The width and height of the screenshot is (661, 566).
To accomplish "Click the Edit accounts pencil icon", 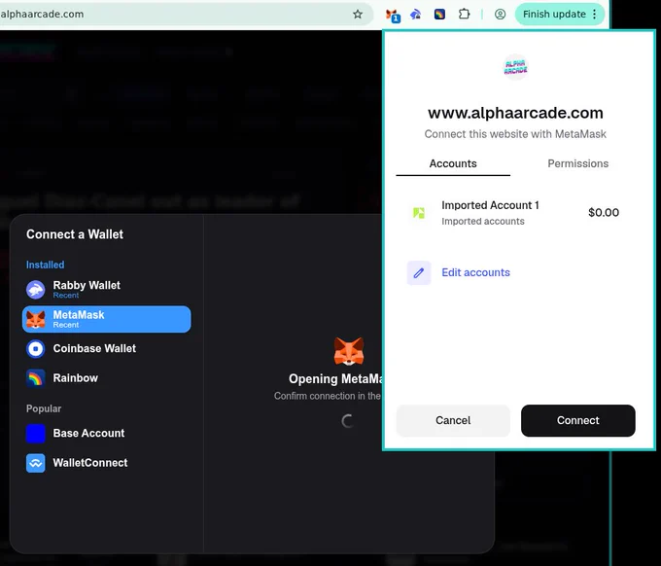I will click(x=419, y=273).
